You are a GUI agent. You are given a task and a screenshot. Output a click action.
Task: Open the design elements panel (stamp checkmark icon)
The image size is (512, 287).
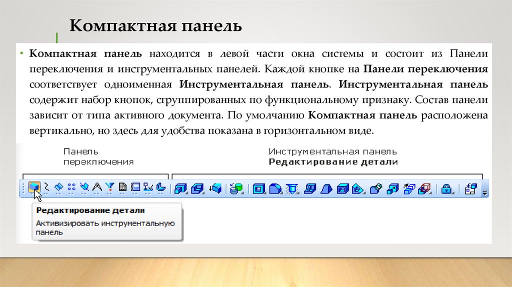point(148,187)
